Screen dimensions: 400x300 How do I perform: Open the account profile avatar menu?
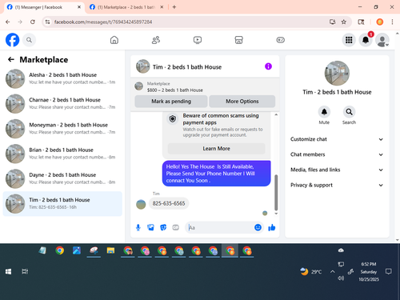(382, 40)
